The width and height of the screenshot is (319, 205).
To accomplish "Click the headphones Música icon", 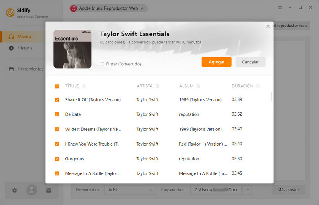I will (x=11, y=37).
